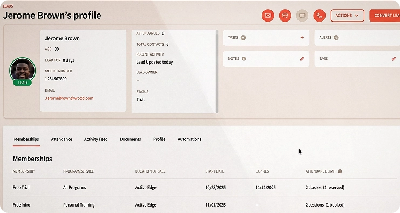Open the Activity Feed tab
The width and height of the screenshot is (400, 213).
96,139
